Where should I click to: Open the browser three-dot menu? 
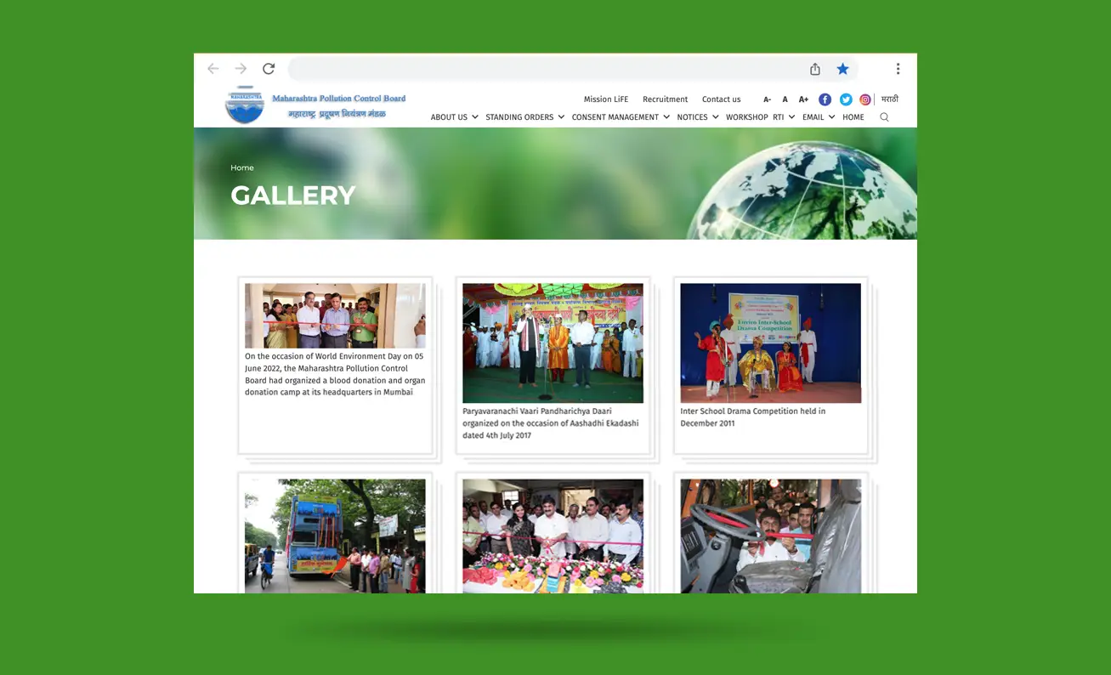[x=898, y=69]
